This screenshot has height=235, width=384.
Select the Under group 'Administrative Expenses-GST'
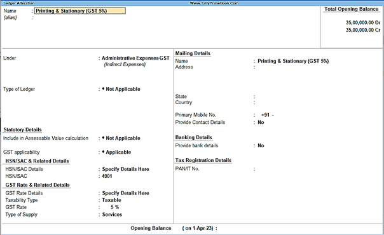(135, 58)
